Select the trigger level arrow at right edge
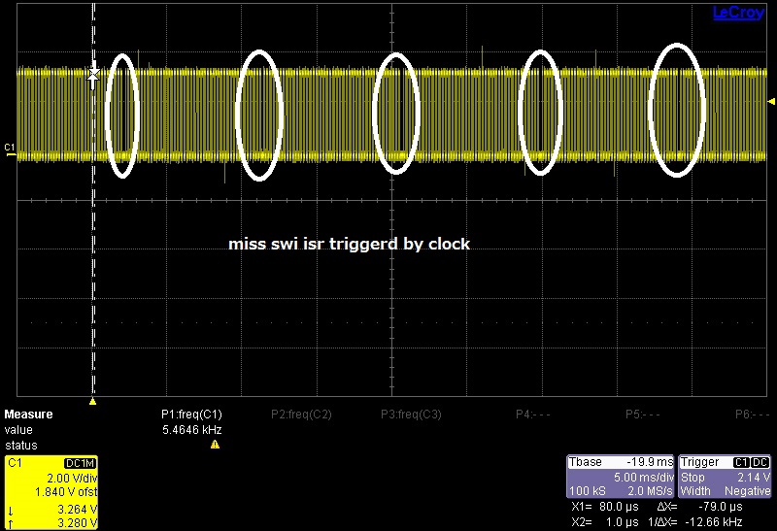This screenshot has width=777, height=531. point(771,102)
